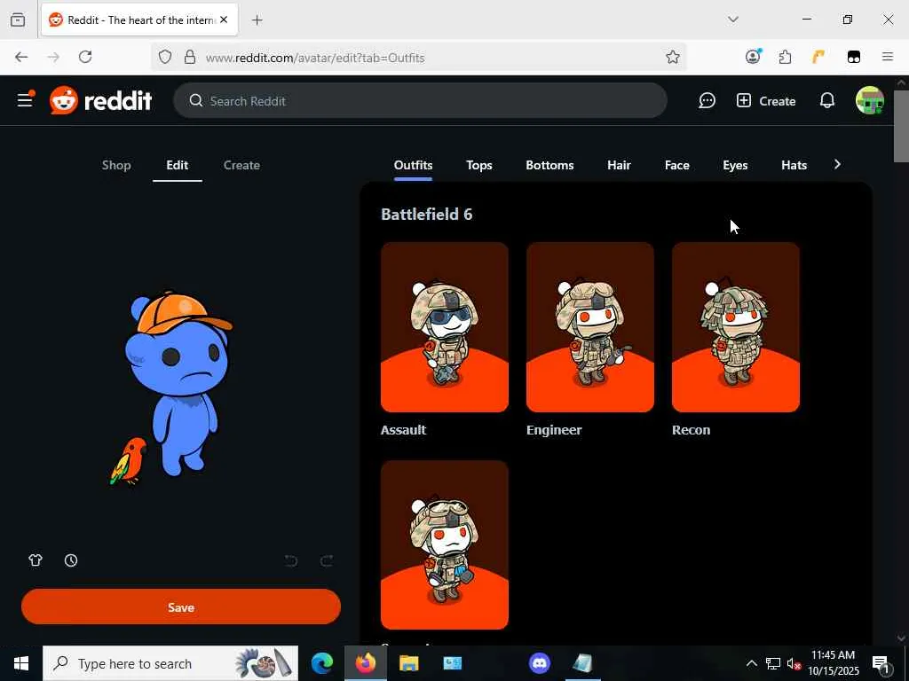Click the blue avatar preview

pos(177,385)
